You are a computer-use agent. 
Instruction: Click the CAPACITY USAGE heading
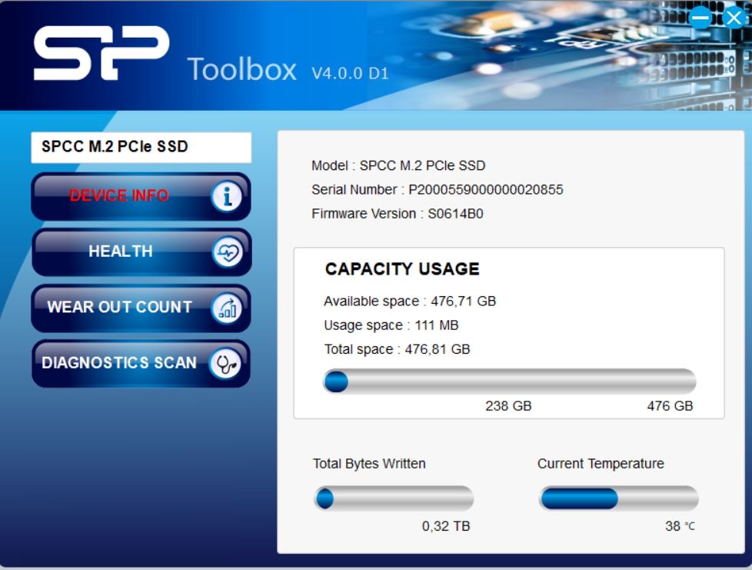click(402, 269)
